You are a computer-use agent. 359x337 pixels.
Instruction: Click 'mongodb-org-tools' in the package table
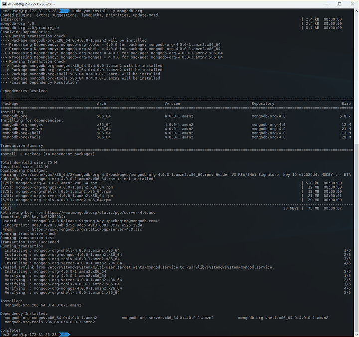[x=21, y=137]
